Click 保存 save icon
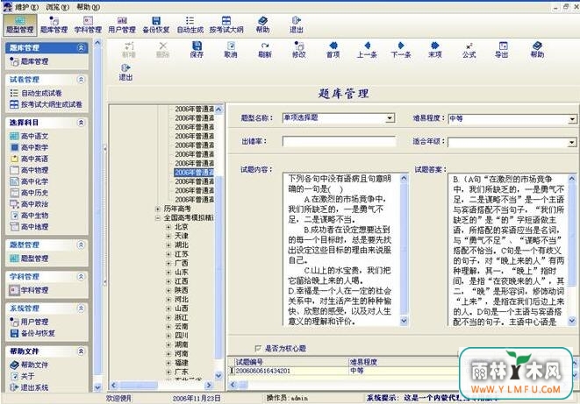The height and width of the screenshot is (404, 580). 197,50
